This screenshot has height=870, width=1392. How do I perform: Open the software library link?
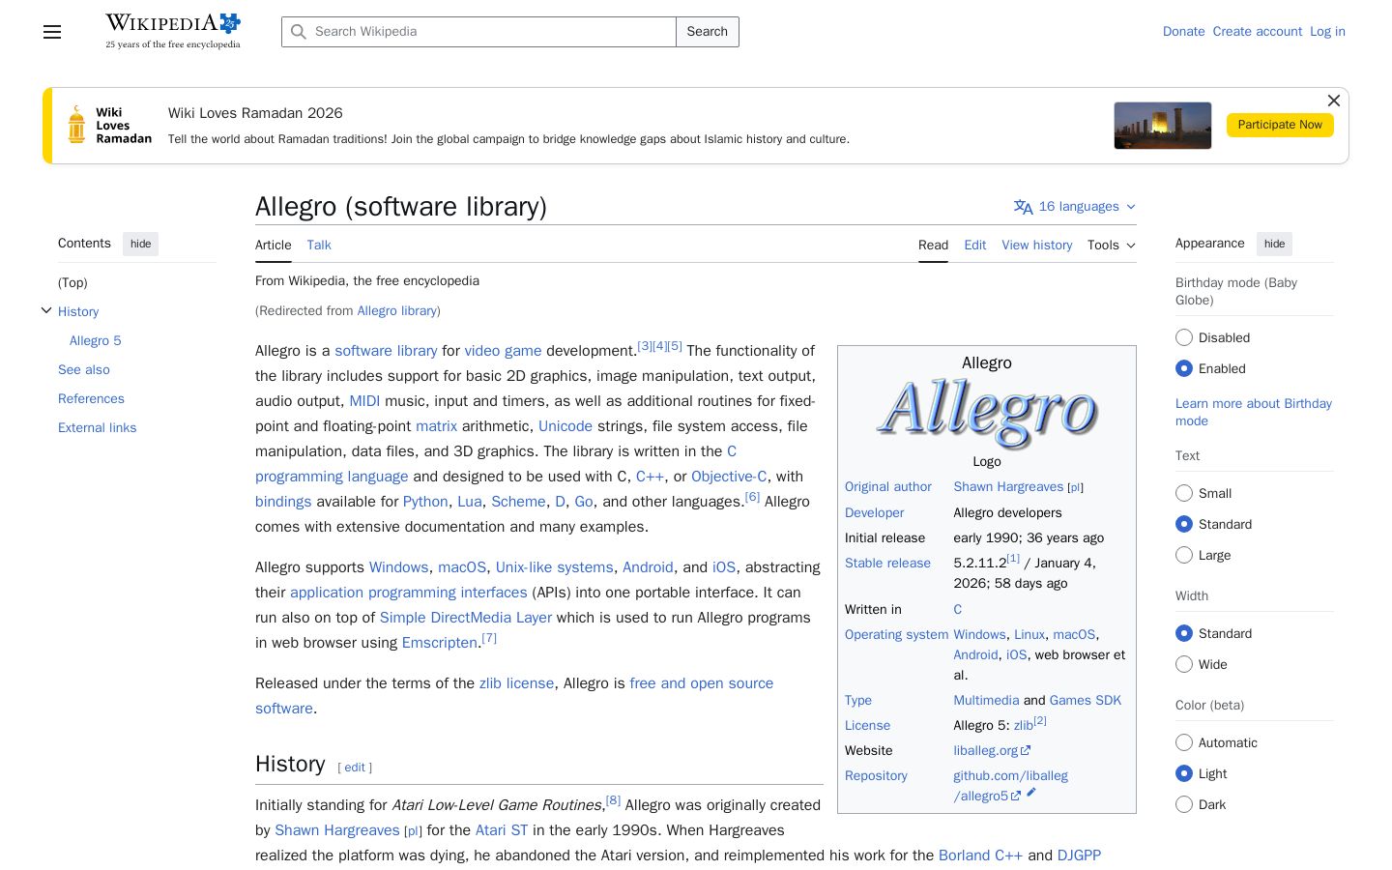click(386, 351)
